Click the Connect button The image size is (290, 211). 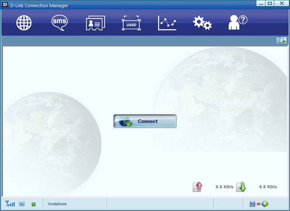145,121
